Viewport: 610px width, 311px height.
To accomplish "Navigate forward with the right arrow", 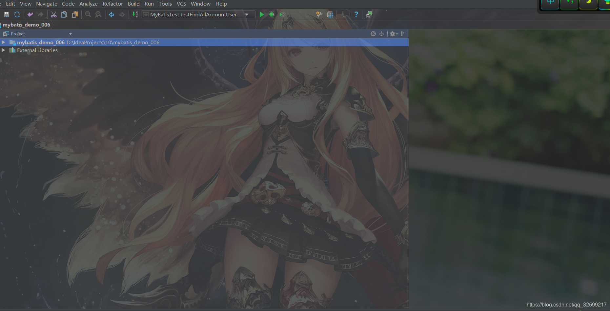I will (x=122, y=14).
